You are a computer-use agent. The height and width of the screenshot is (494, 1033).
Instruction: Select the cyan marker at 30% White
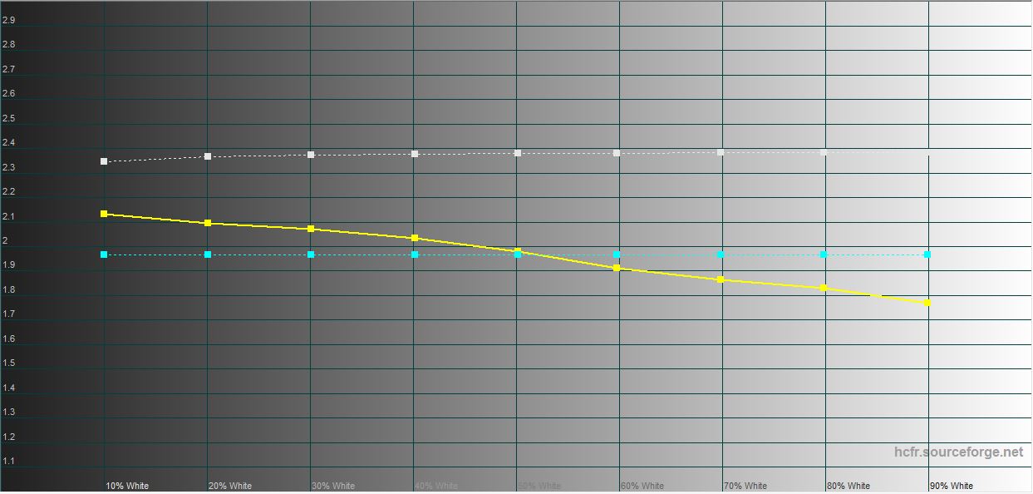point(311,254)
